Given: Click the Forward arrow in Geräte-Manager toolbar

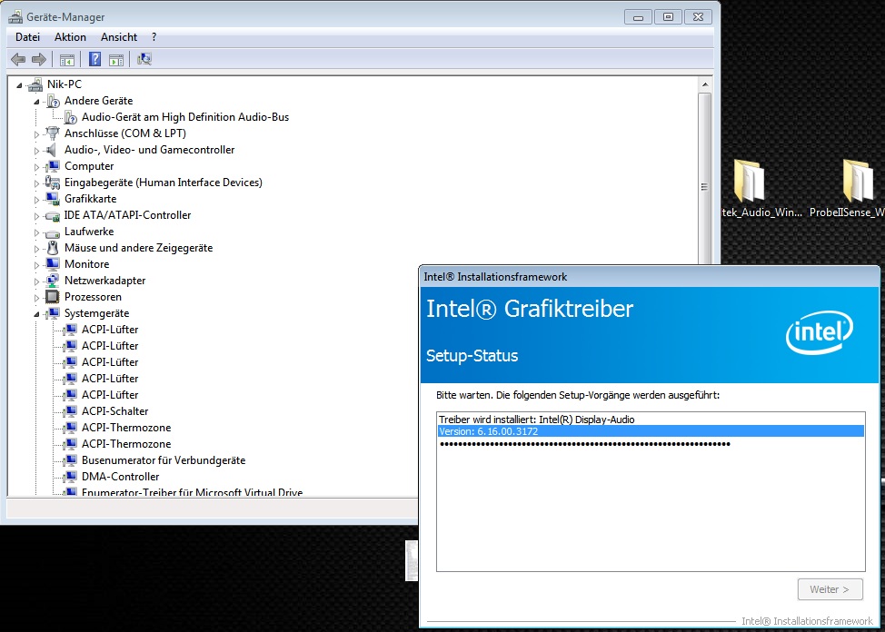Looking at the screenshot, I should tap(39, 59).
